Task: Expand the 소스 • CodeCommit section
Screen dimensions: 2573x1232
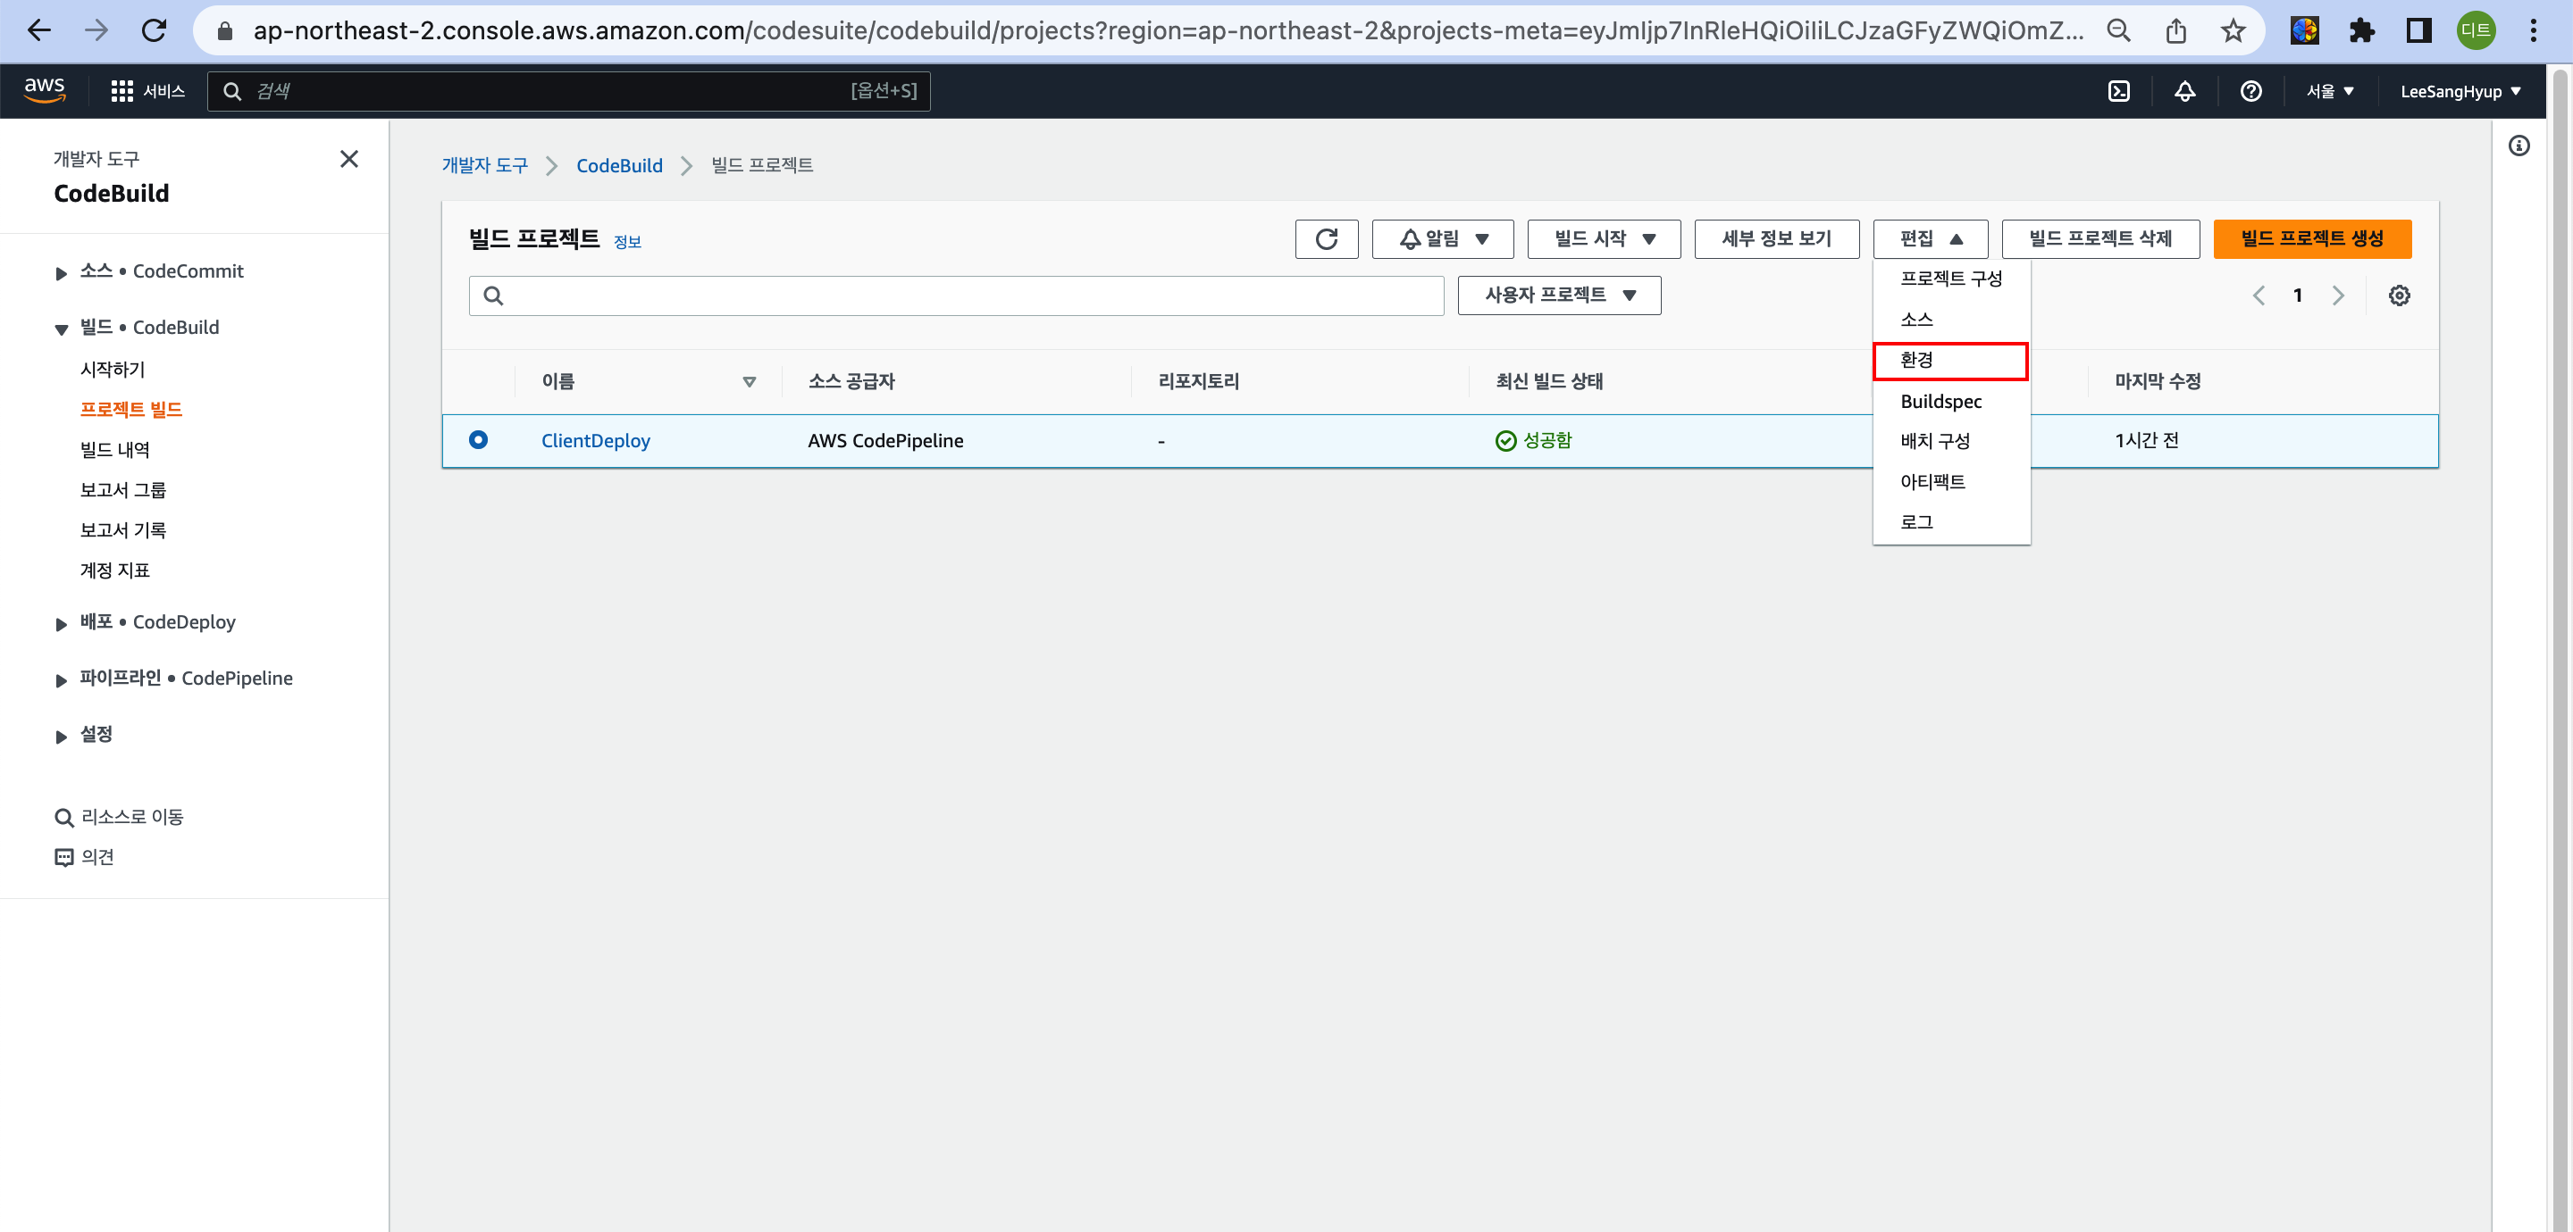Action: (x=62, y=272)
